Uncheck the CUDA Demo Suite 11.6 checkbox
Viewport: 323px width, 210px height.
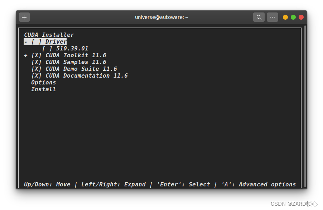36,69
